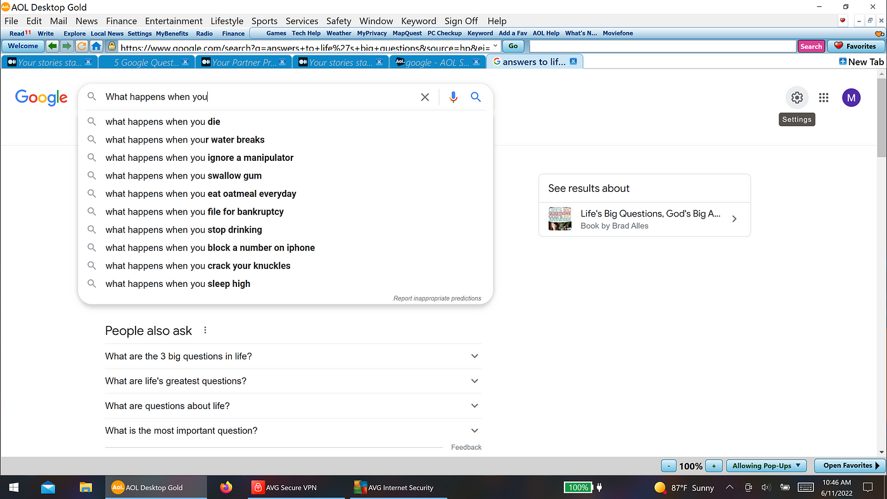
Task: Expand 'What are life's greatest questions?'
Action: tap(292, 381)
